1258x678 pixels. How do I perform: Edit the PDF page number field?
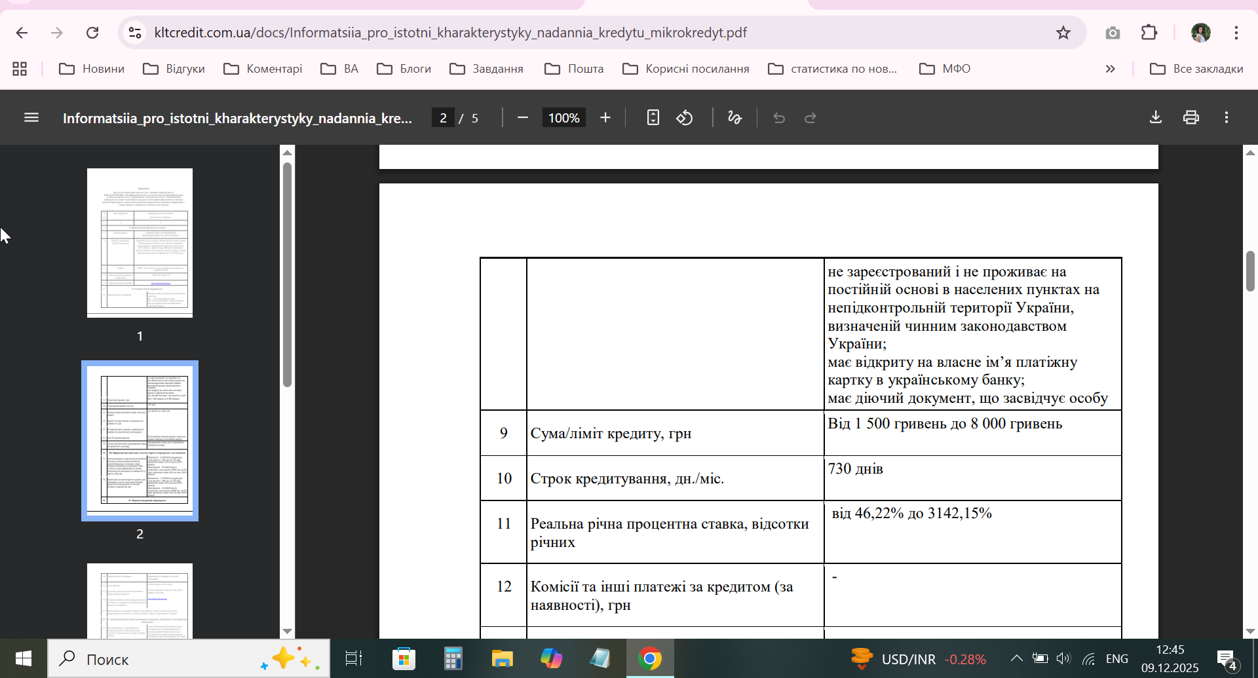(443, 118)
